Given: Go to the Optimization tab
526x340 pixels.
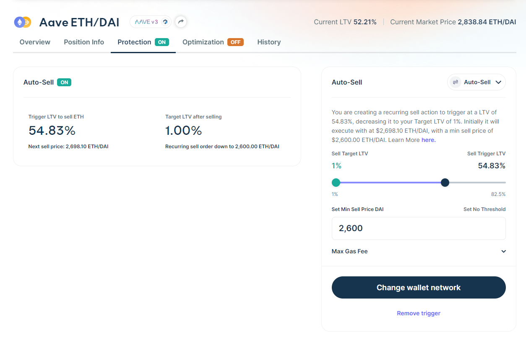Looking at the screenshot, I should pos(213,42).
